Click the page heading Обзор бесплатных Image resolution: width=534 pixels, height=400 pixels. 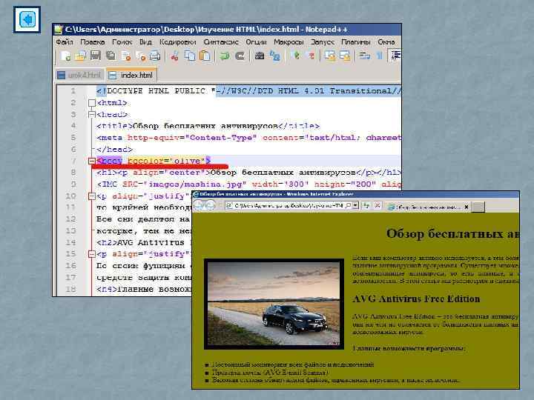452,233
